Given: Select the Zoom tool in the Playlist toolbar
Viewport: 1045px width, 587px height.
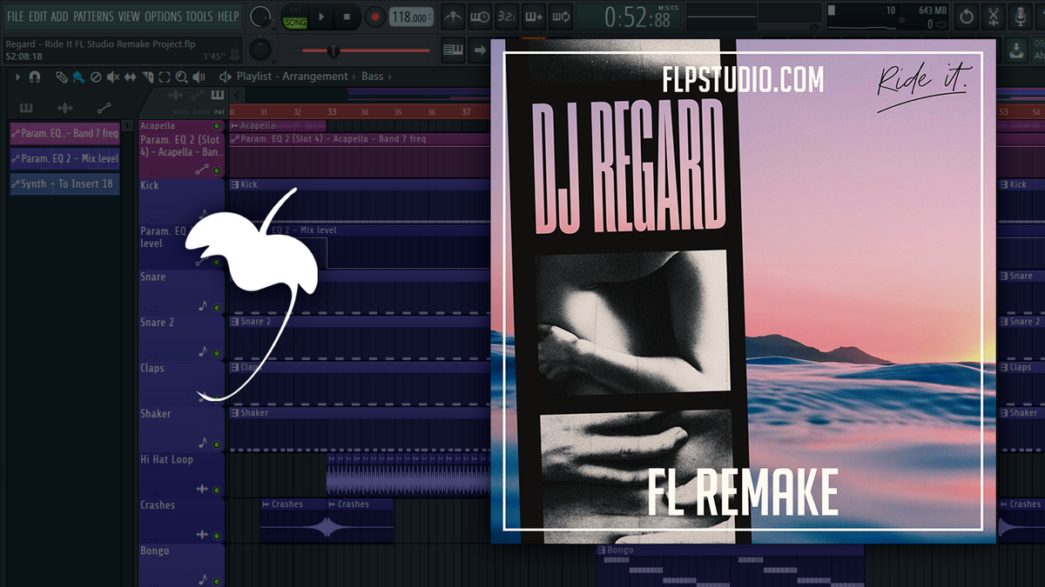Looking at the screenshot, I should tap(181, 77).
